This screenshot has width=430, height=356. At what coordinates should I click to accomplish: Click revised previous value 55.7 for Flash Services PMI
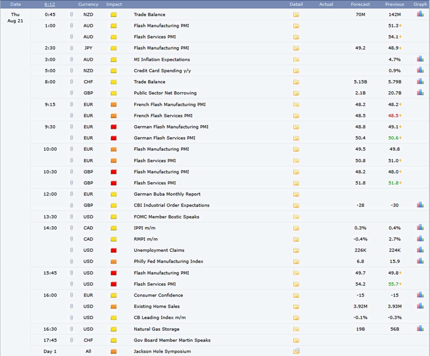tap(393, 284)
